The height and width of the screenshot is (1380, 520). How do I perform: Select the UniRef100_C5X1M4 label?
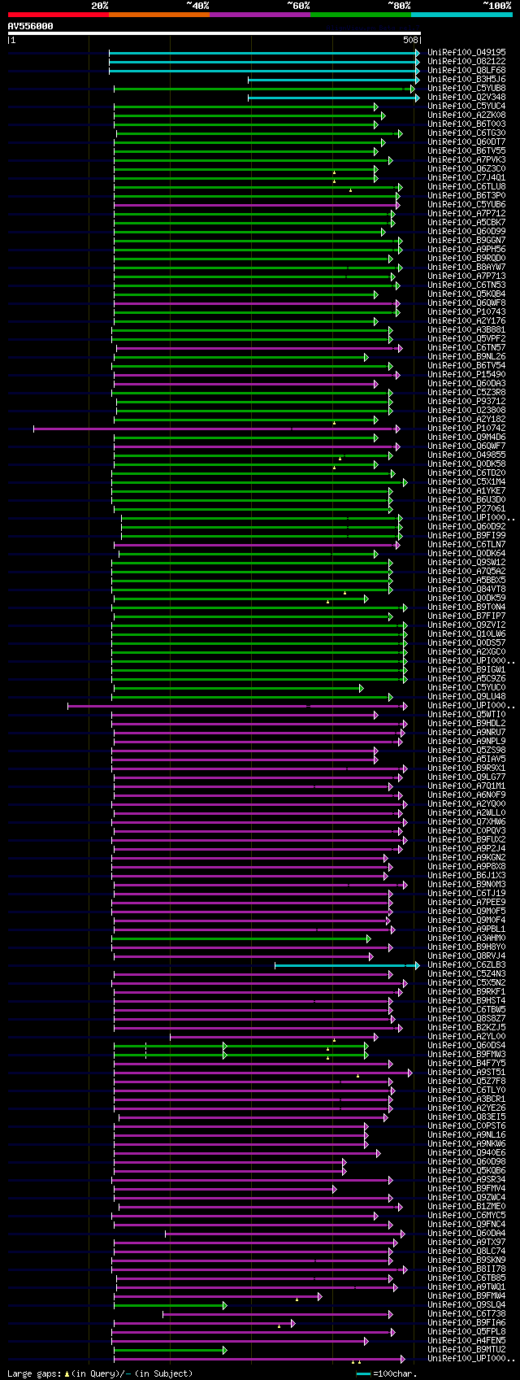coord(466,482)
